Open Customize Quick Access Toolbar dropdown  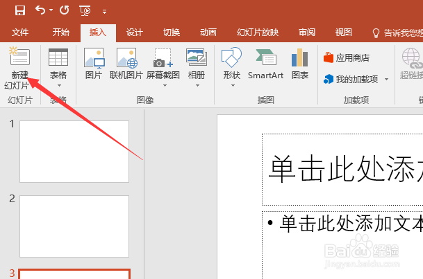pos(104,12)
